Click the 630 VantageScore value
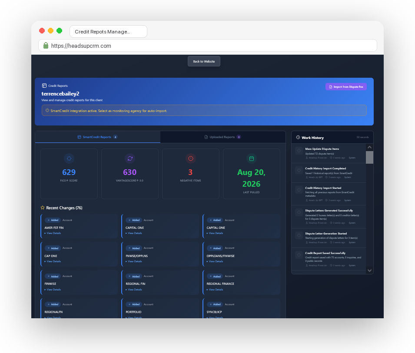The width and height of the screenshot is (415, 353). pyautogui.click(x=129, y=172)
